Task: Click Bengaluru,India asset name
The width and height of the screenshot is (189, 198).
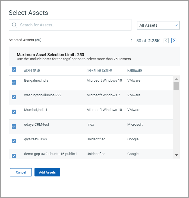Action: pyautogui.click(x=36, y=81)
